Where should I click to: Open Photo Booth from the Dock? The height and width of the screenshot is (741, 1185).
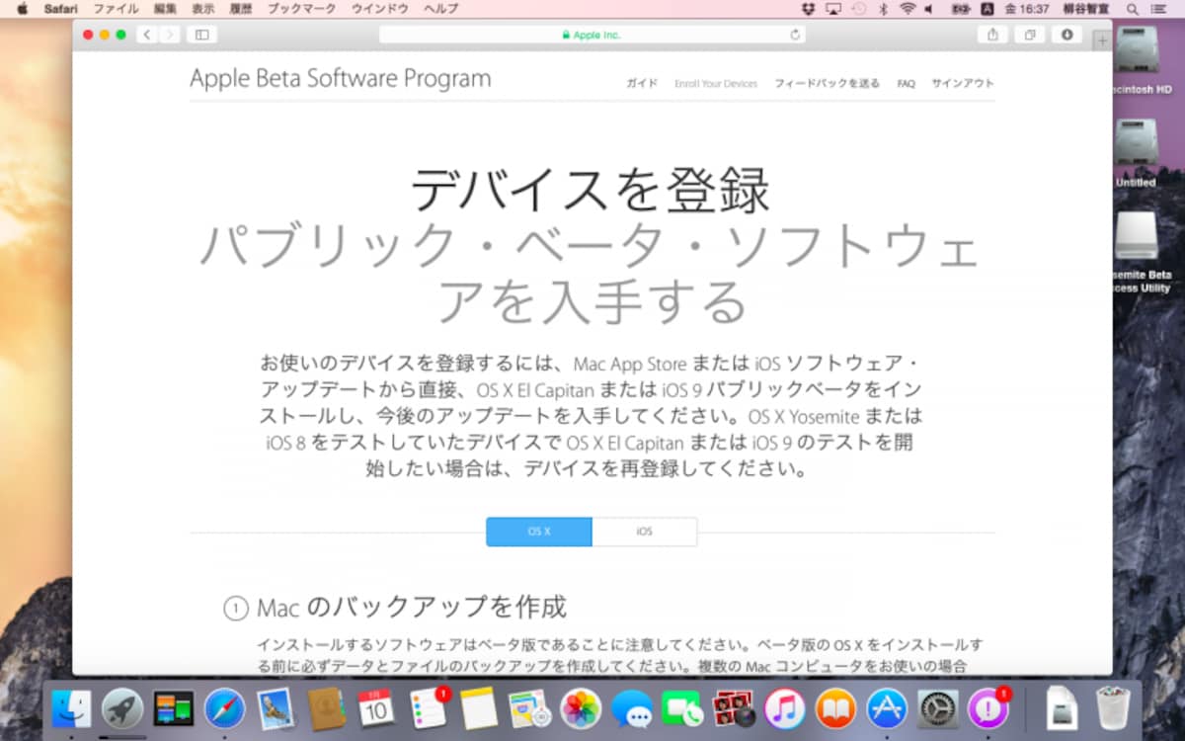pyautogui.click(x=734, y=708)
